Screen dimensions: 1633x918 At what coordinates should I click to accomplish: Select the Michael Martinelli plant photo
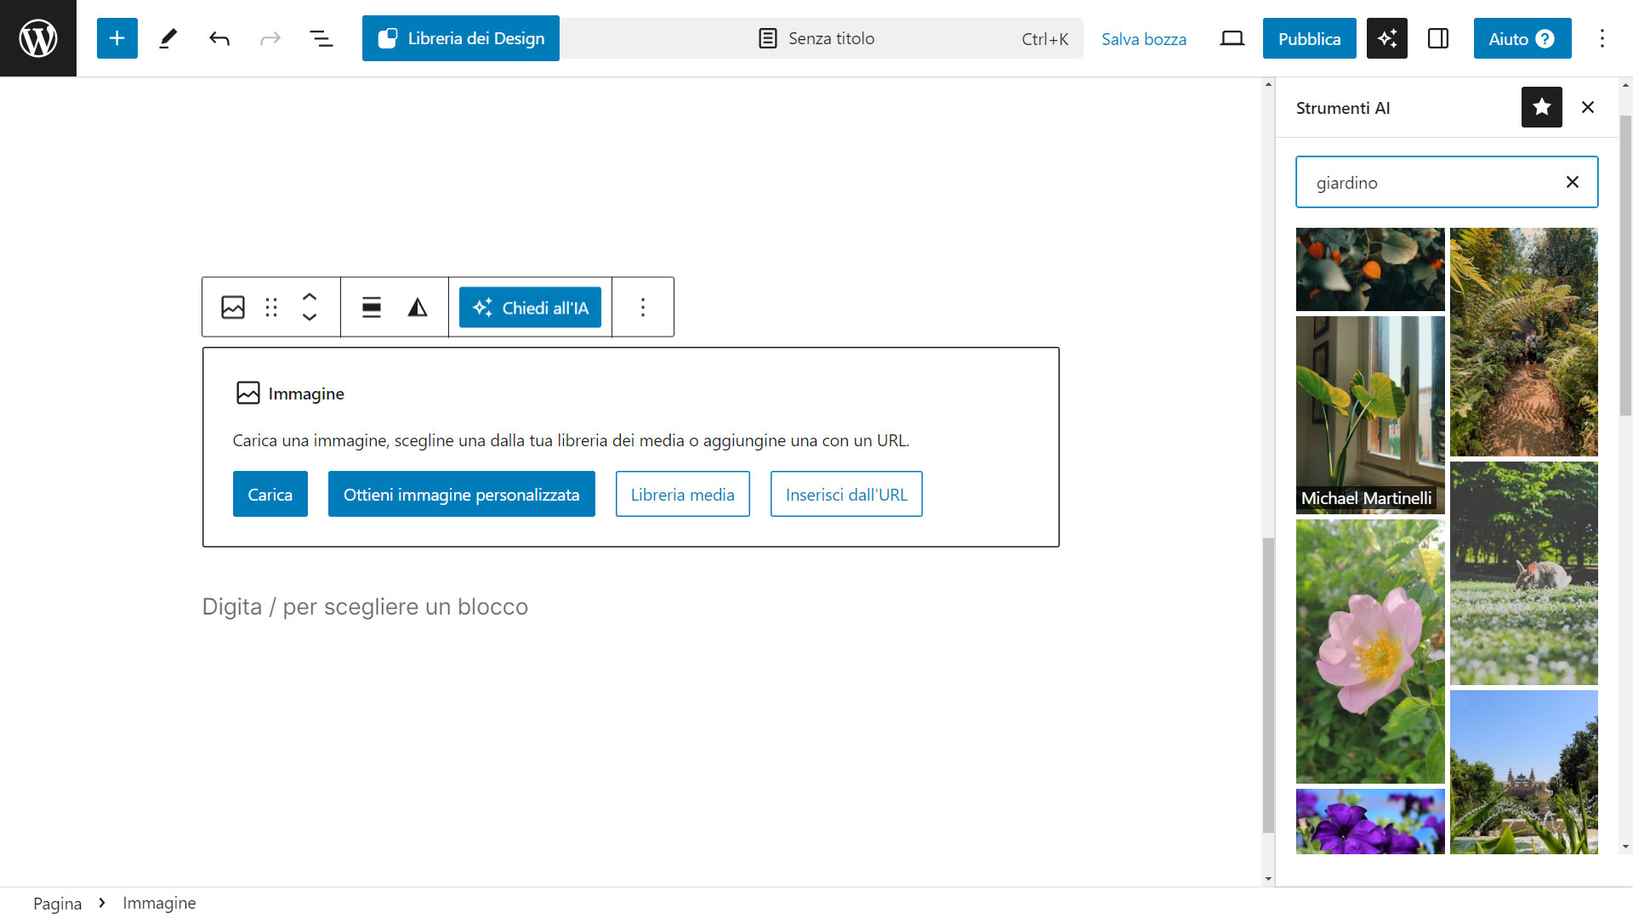click(1370, 415)
